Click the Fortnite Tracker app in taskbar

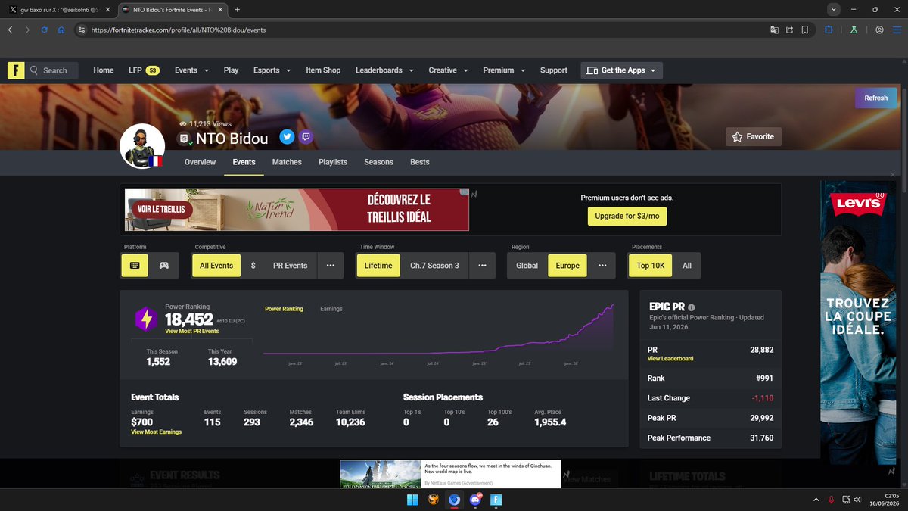497,500
